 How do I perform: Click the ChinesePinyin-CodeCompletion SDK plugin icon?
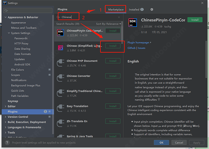click(x=61, y=33)
